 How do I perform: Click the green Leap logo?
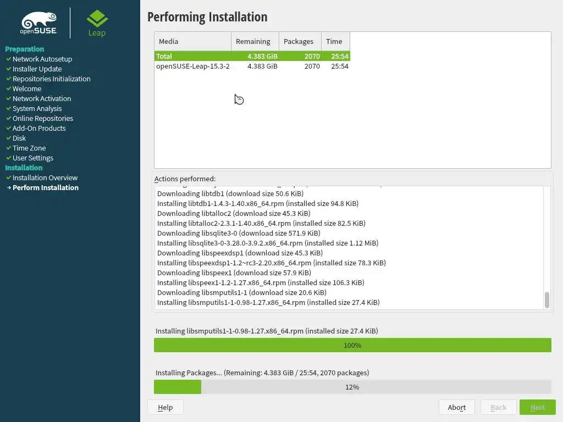click(x=97, y=23)
